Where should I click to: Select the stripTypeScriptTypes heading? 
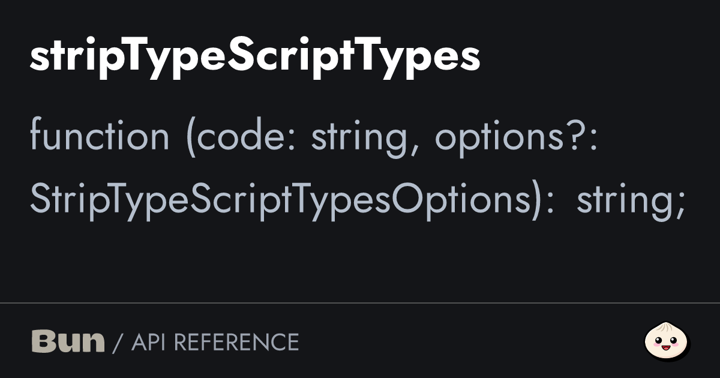coord(255,58)
